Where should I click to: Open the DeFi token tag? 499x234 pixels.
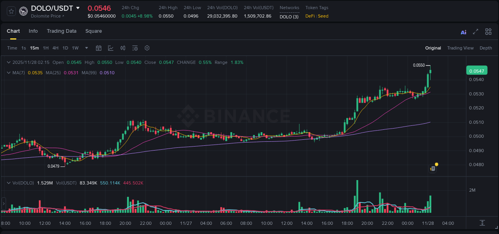click(311, 16)
